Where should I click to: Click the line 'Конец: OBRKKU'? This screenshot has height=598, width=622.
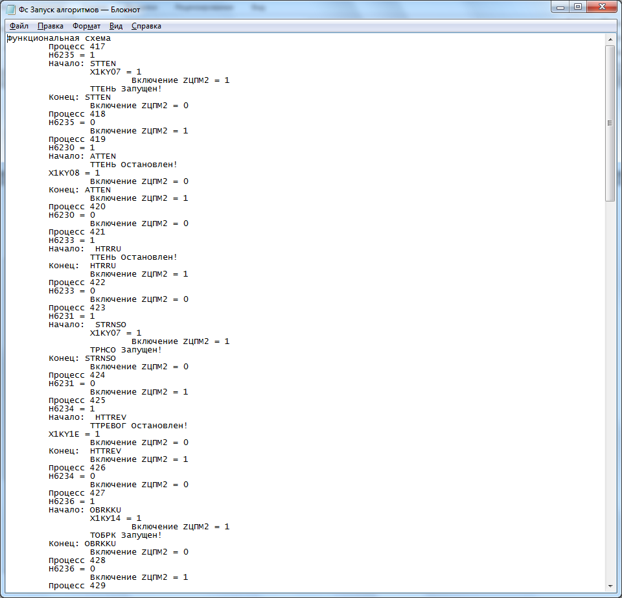tap(82, 544)
